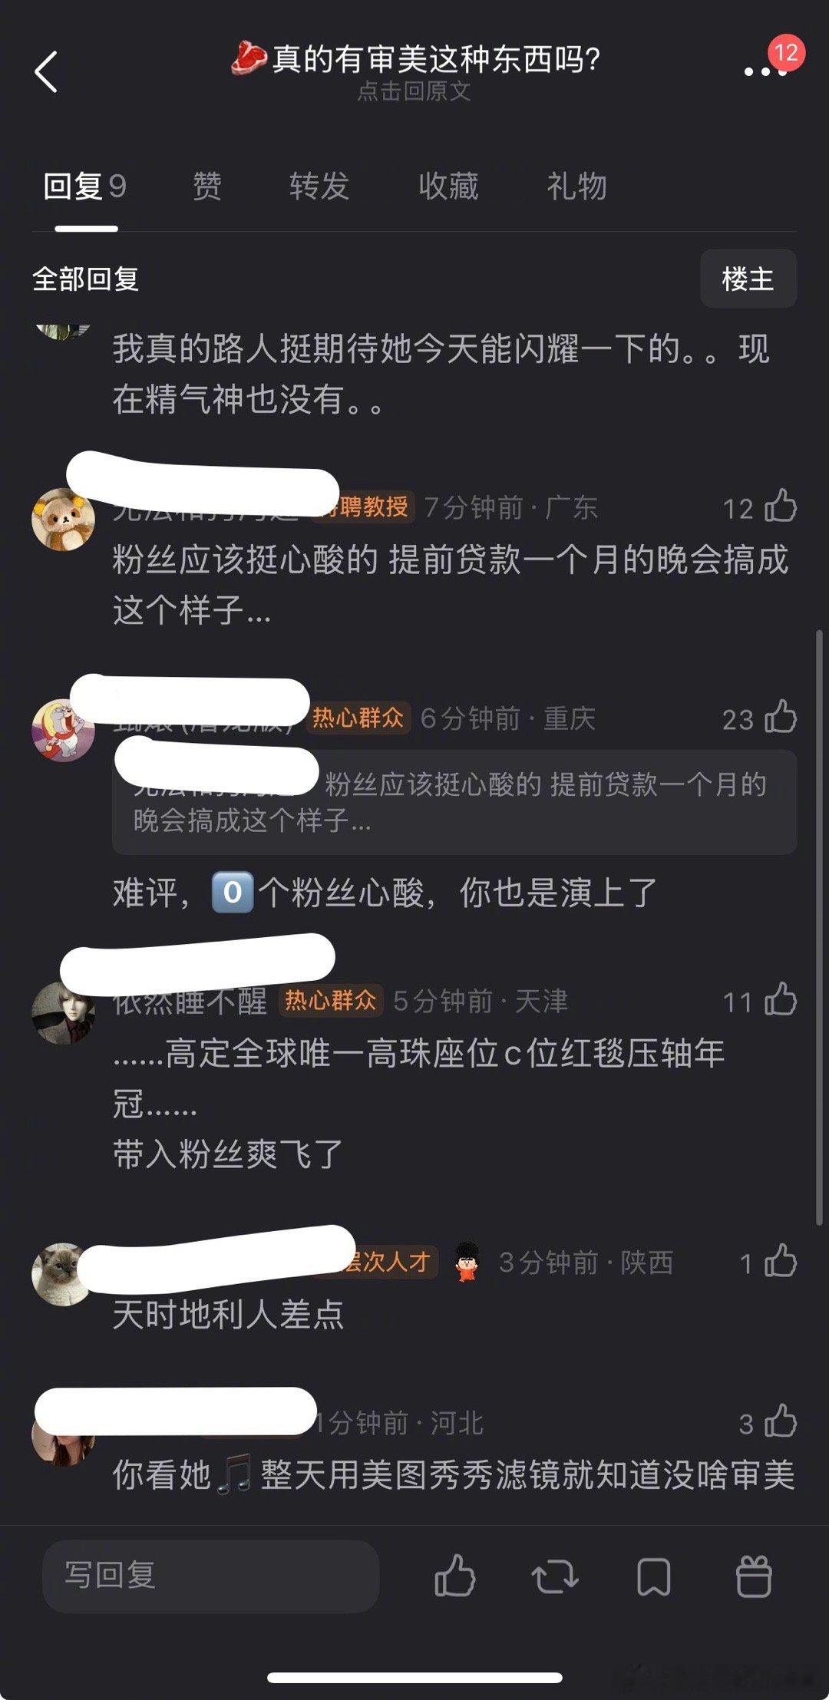829x1700 pixels.
Task: Like the Hebei comment with 3 likes
Action: point(781,1422)
